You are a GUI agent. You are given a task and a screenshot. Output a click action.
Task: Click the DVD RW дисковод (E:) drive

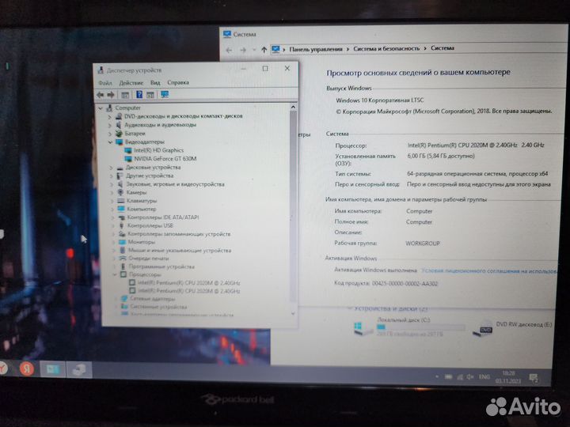(x=512, y=327)
